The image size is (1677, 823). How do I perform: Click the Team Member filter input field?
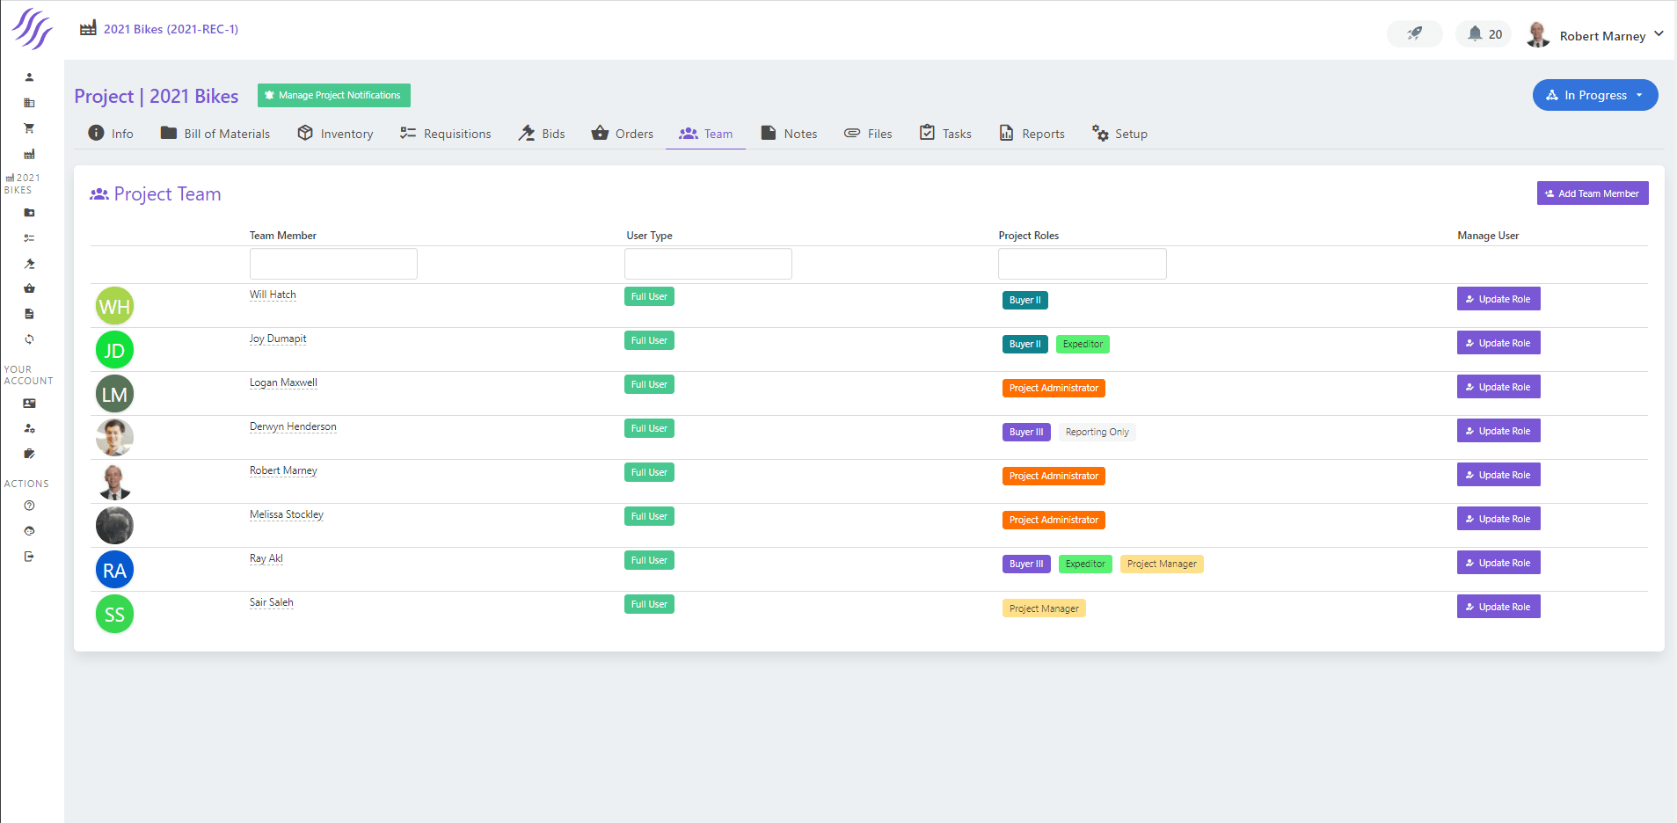coord(333,264)
